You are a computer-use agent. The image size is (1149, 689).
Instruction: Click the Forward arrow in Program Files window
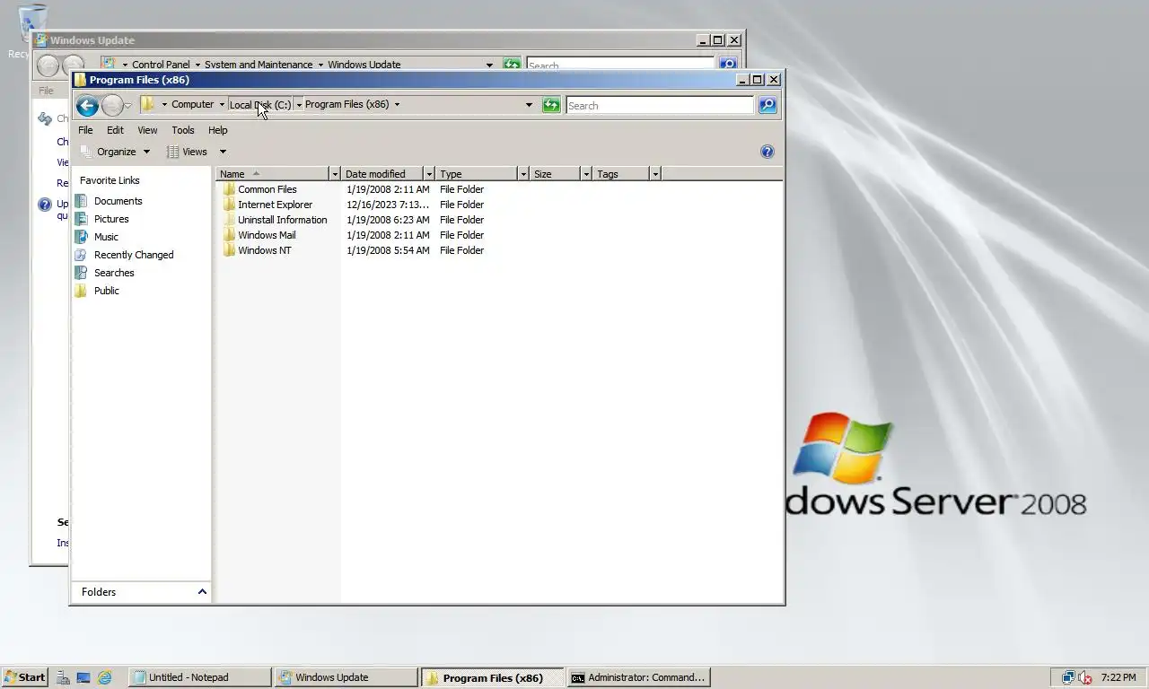click(x=112, y=106)
